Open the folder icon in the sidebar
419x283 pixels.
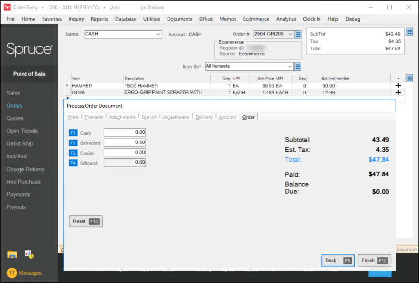tap(12, 254)
